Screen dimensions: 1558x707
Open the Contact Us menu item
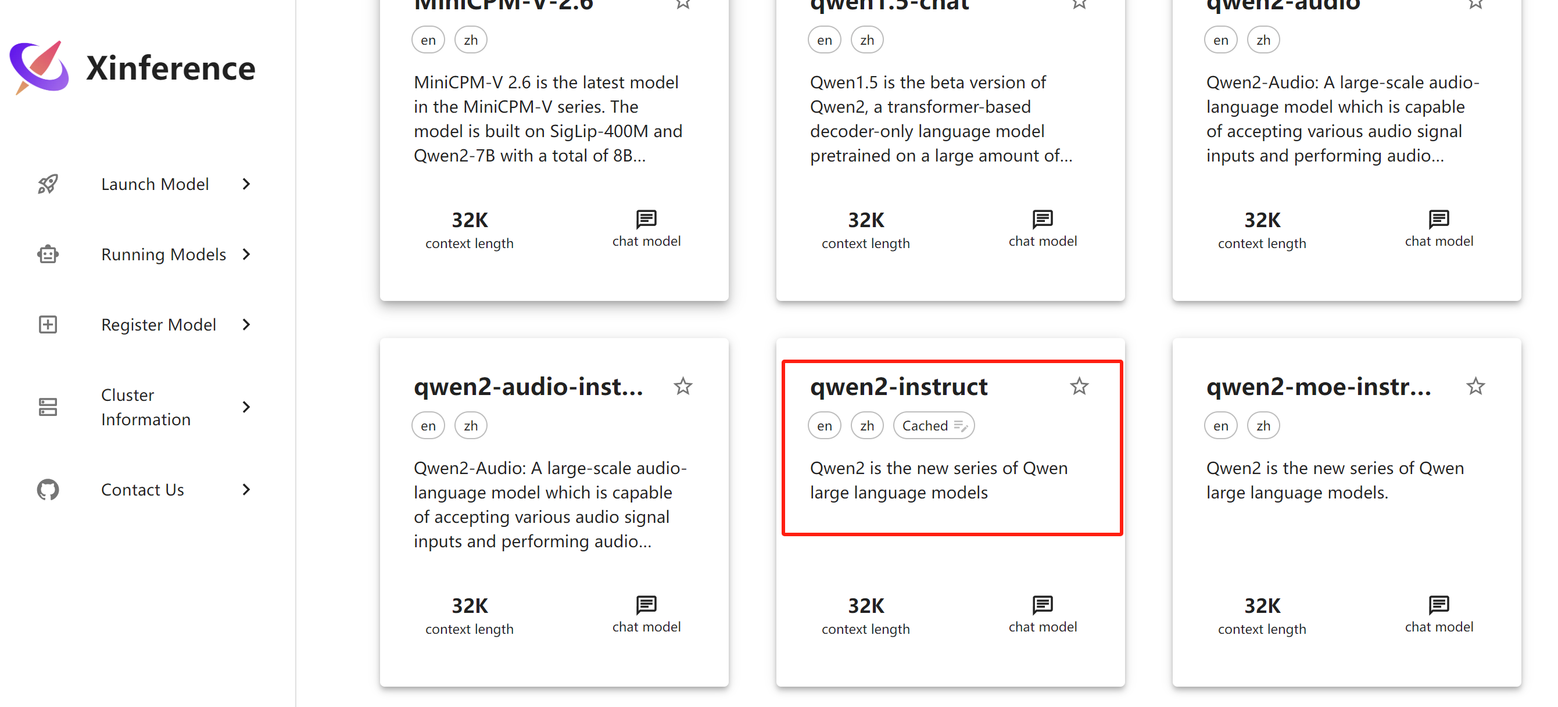143,489
